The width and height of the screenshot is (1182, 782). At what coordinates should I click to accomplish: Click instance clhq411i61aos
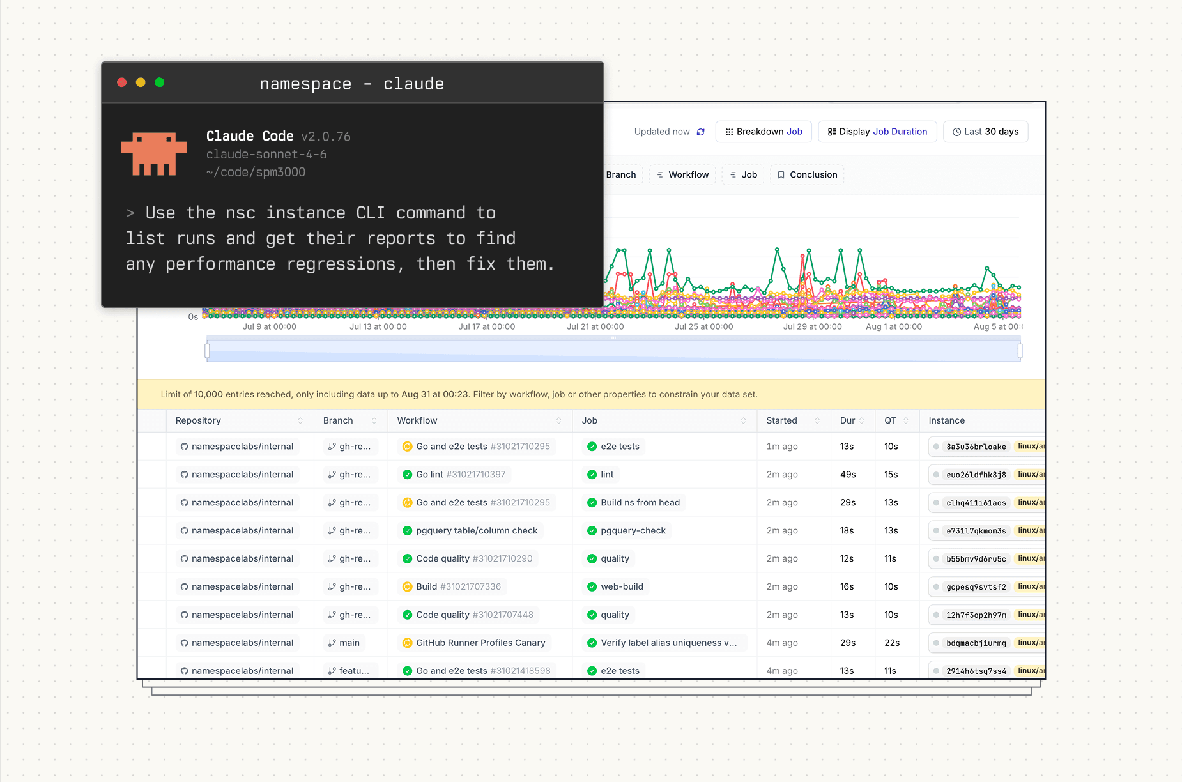coord(976,503)
